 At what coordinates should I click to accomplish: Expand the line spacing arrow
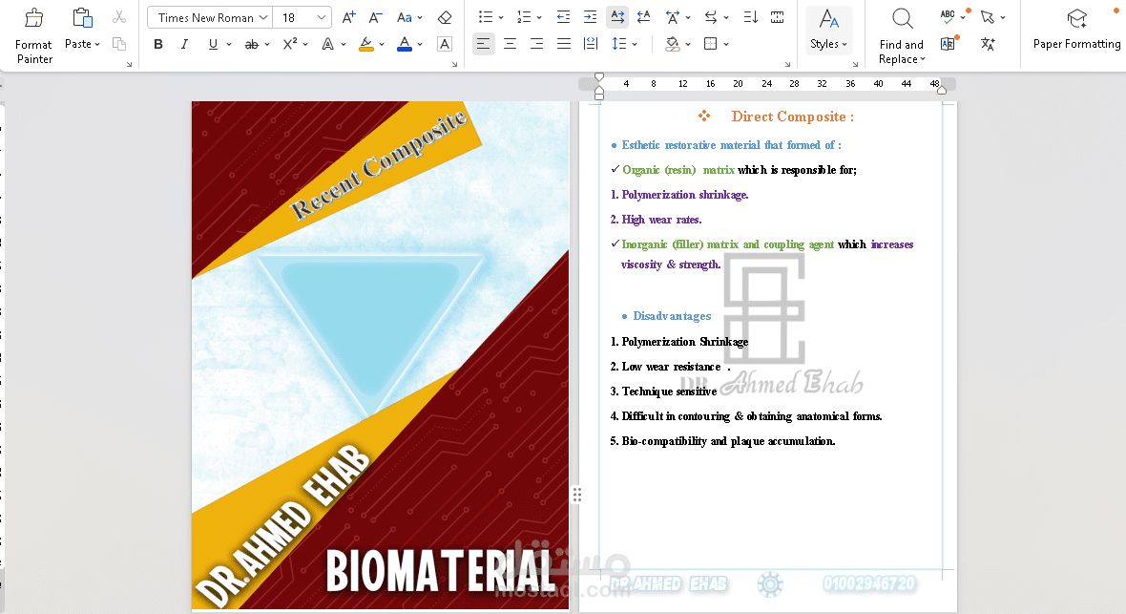pyautogui.click(x=635, y=44)
